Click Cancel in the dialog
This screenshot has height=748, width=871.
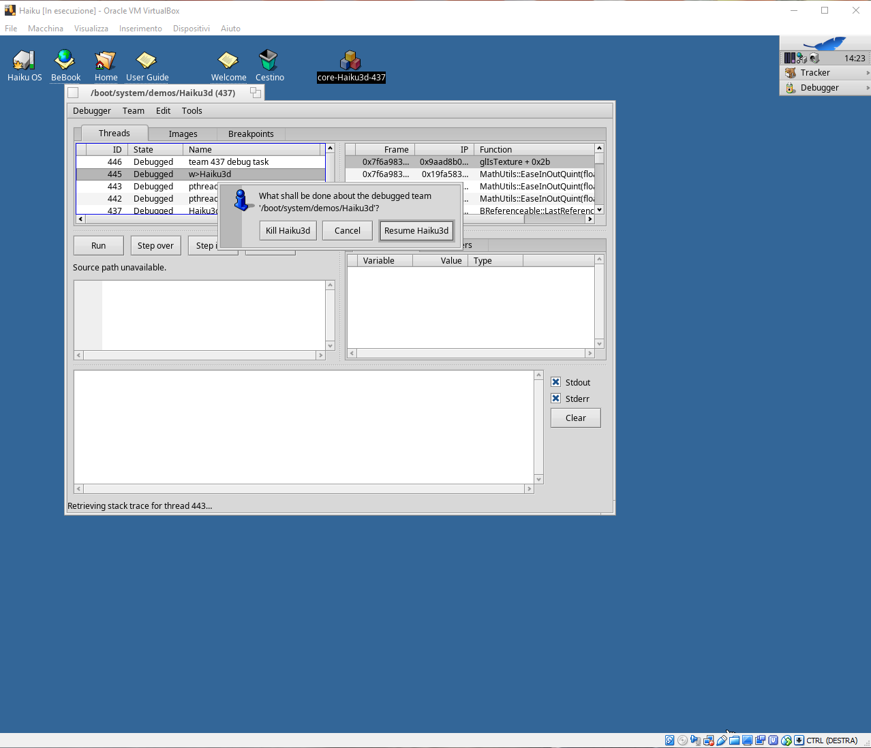coord(348,231)
